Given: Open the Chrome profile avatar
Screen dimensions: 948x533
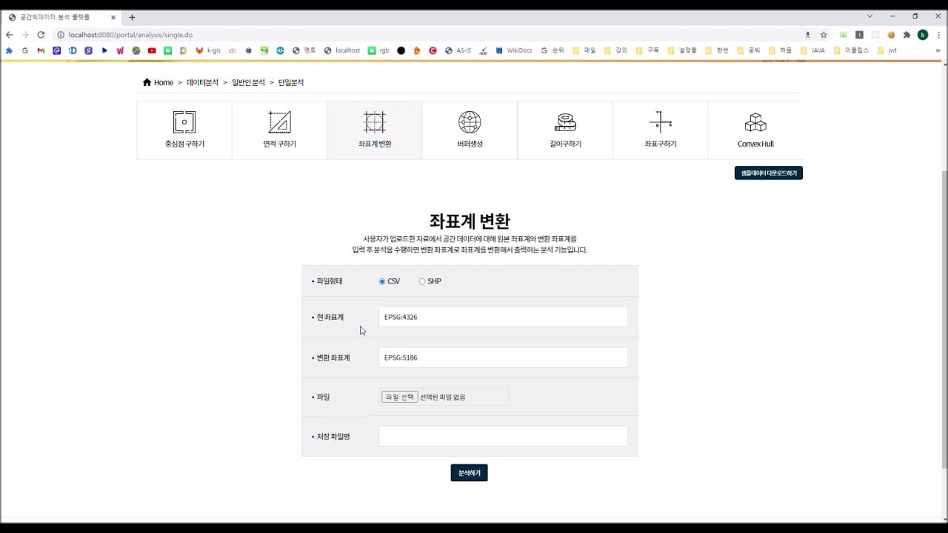Looking at the screenshot, I should coord(922,35).
